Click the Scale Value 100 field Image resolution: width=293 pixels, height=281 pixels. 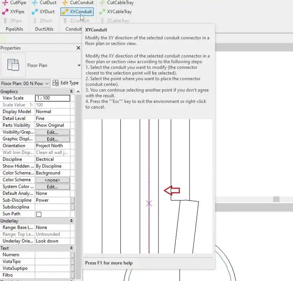point(53,105)
